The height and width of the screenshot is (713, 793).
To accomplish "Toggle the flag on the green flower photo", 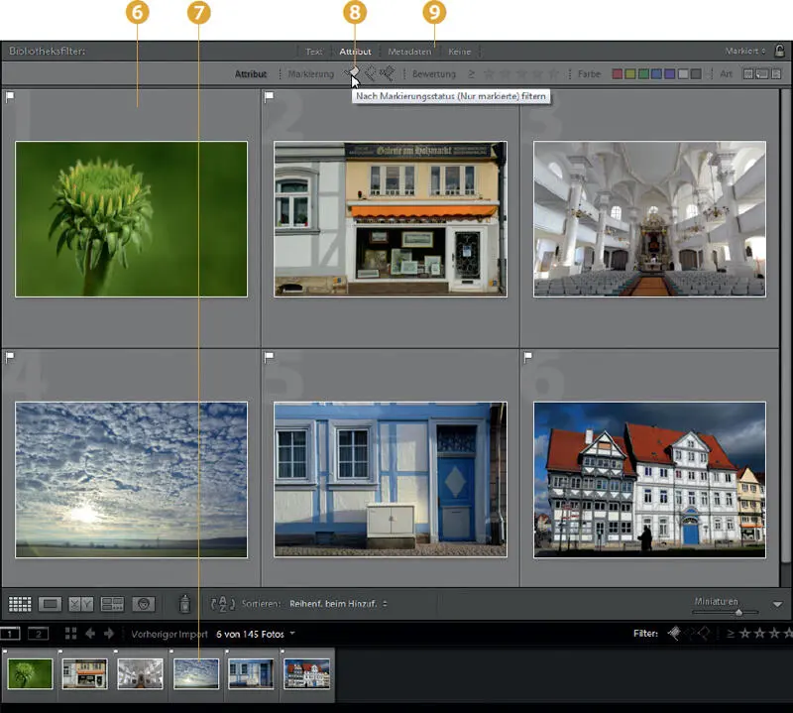I will (10, 96).
